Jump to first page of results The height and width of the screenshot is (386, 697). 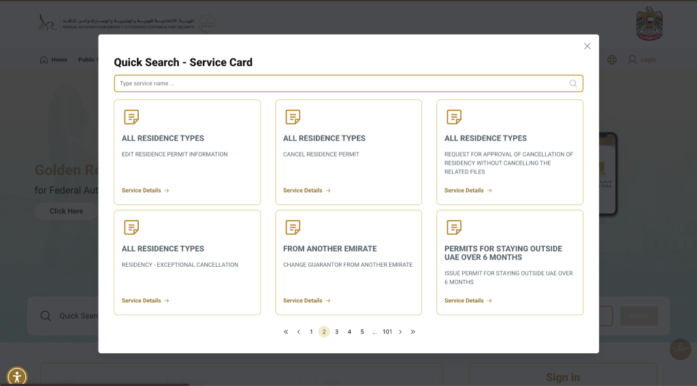(286, 332)
